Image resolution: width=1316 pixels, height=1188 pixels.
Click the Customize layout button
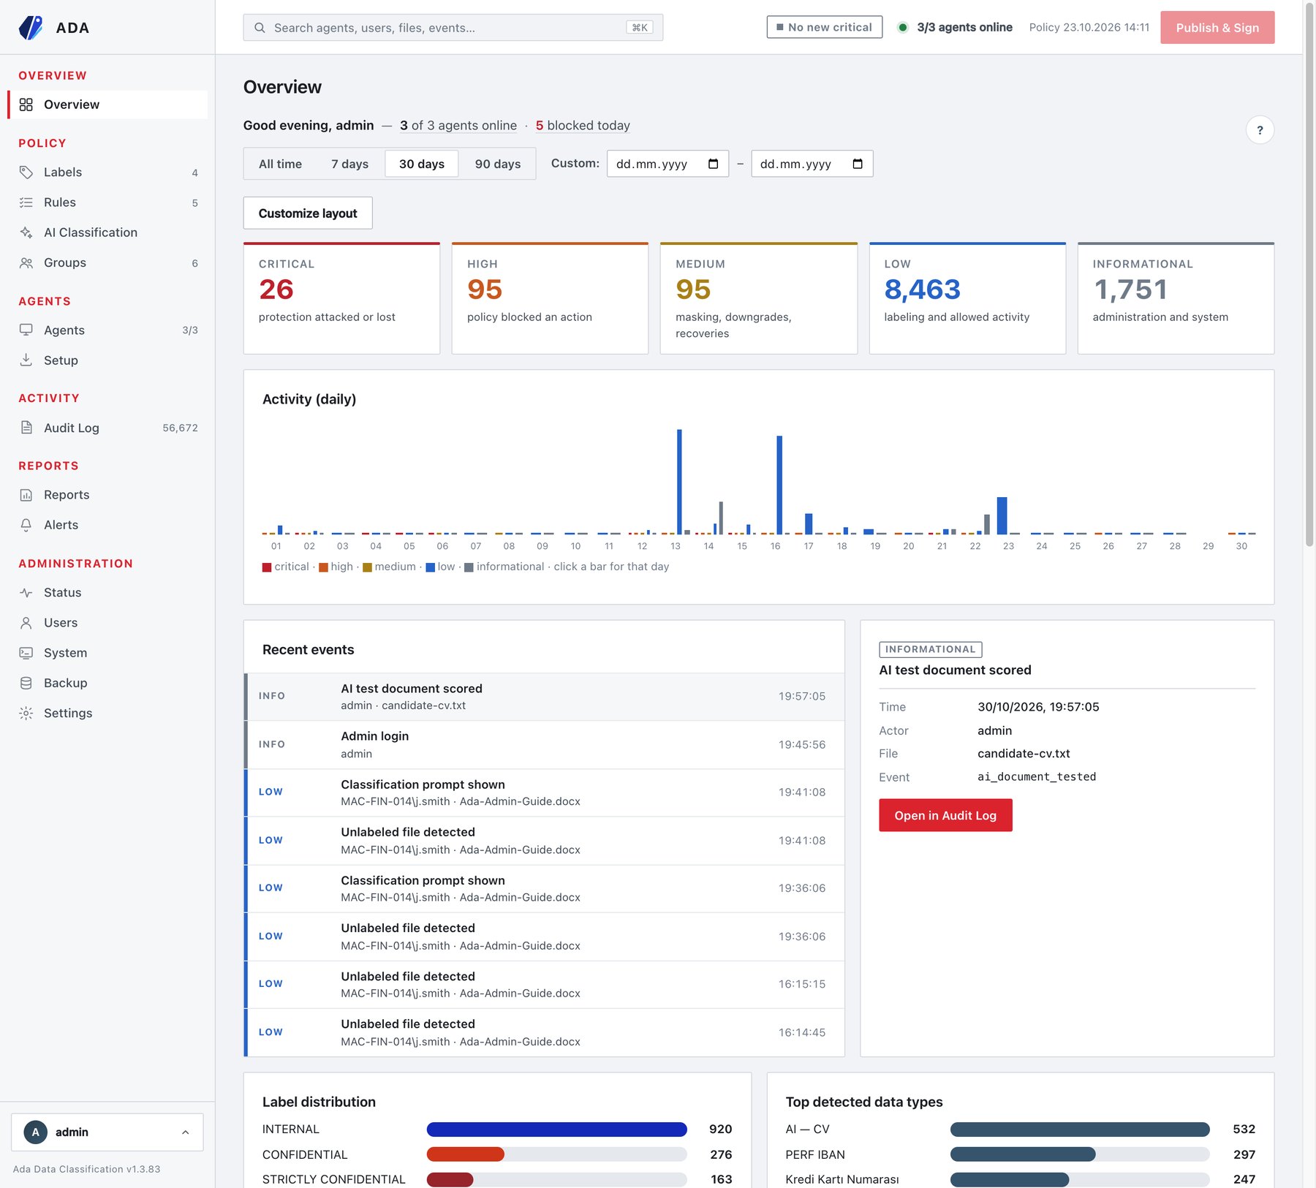click(308, 213)
